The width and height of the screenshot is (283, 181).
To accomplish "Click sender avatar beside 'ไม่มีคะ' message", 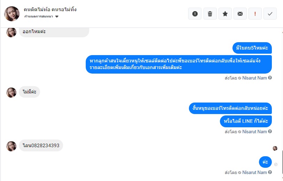I will pyautogui.click(x=12, y=92).
